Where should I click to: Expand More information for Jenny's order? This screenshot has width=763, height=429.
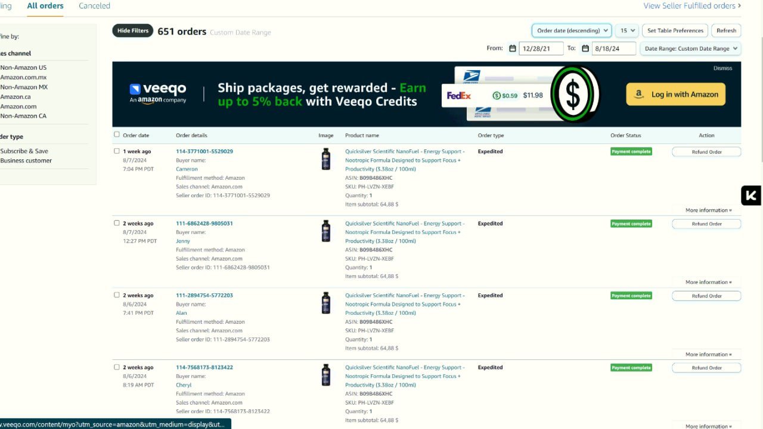(708, 282)
